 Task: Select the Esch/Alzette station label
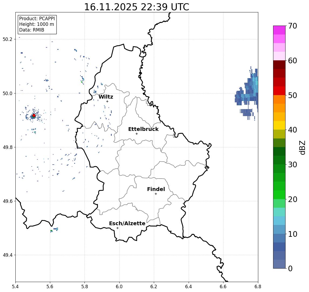point(127,223)
